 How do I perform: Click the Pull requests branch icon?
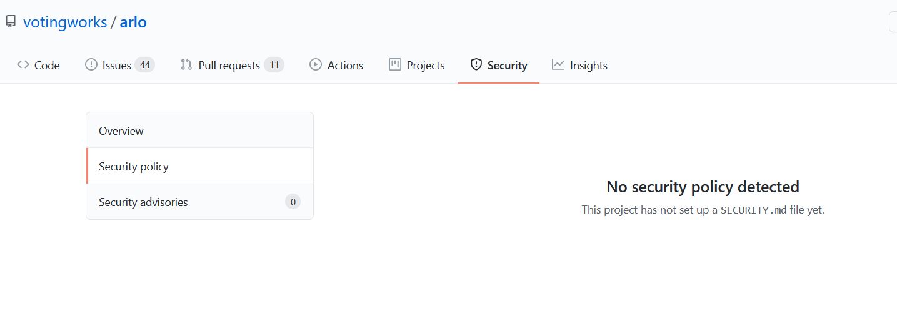186,65
